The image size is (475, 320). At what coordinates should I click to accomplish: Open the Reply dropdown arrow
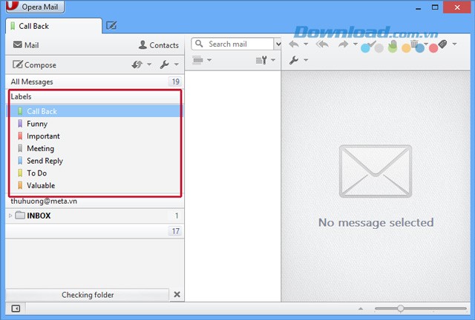click(306, 44)
